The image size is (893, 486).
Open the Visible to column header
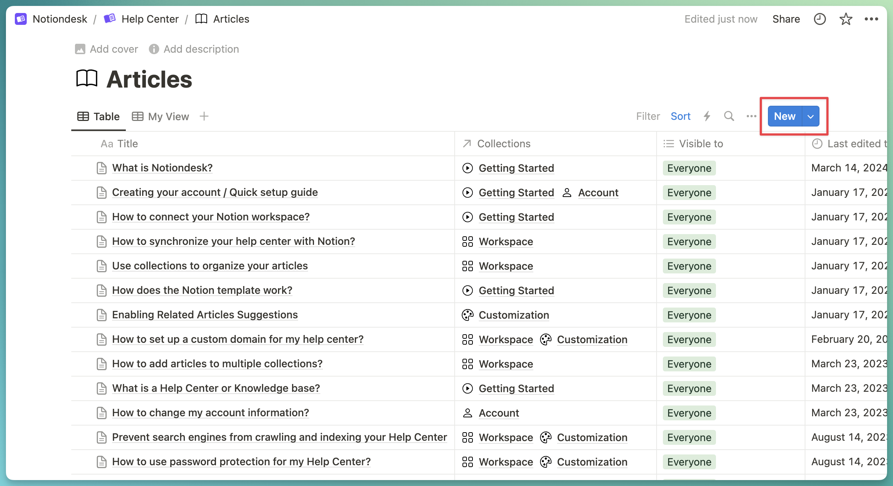click(730, 144)
